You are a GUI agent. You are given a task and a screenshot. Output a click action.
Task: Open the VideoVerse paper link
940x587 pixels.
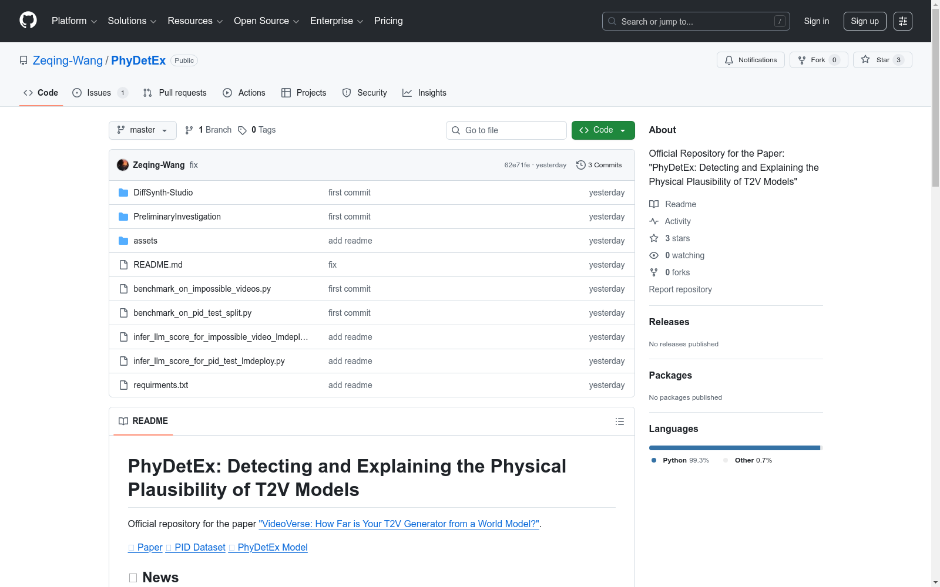(x=399, y=524)
